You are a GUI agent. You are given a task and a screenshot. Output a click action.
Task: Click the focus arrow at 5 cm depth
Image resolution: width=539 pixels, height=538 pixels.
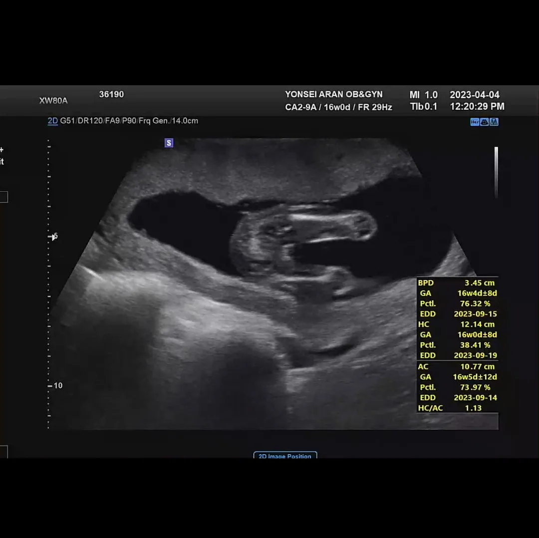[53, 237]
